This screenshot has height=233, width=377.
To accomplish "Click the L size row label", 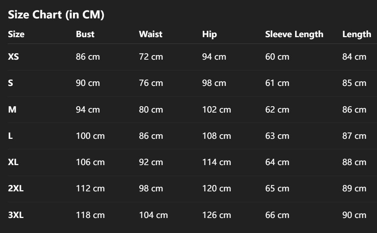I will click(11, 136).
